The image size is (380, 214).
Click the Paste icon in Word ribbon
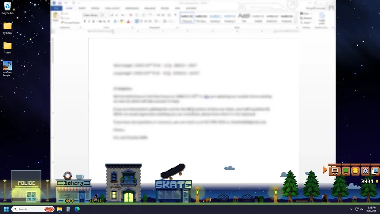pyautogui.click(x=56, y=17)
